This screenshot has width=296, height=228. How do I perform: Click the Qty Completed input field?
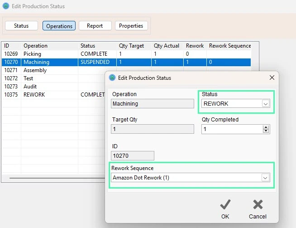click(x=231, y=129)
